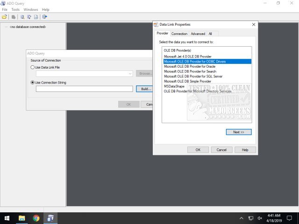Select the Use Data Link File radio button
This screenshot has width=299, height=224.
click(33, 67)
